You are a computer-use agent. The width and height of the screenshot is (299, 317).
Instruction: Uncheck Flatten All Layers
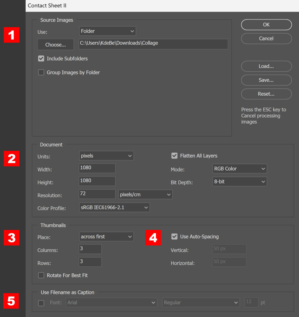(175, 156)
